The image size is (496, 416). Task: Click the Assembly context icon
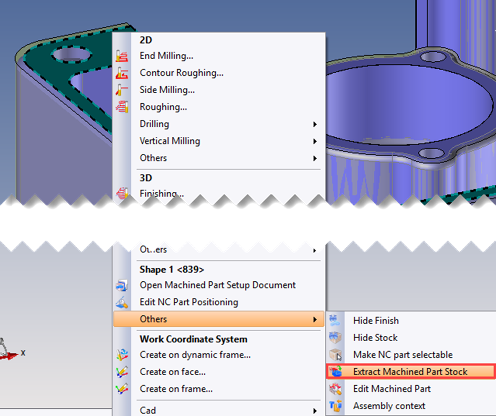click(x=335, y=406)
